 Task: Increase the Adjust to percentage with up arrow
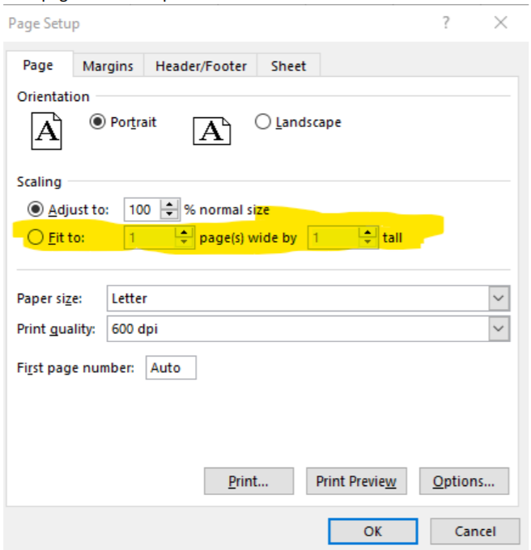tap(168, 205)
